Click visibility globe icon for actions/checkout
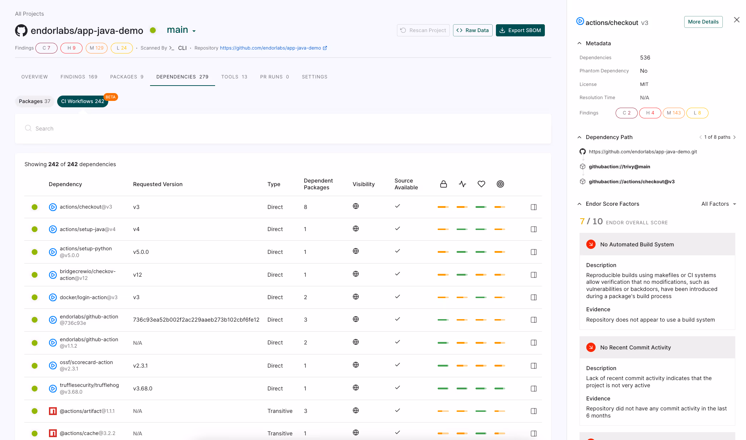This screenshot has height=440, width=746. [x=356, y=206]
